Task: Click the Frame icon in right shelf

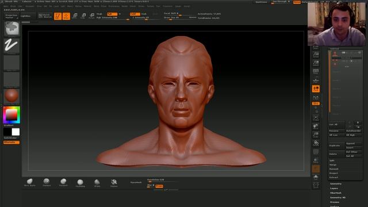Action: 316,118
